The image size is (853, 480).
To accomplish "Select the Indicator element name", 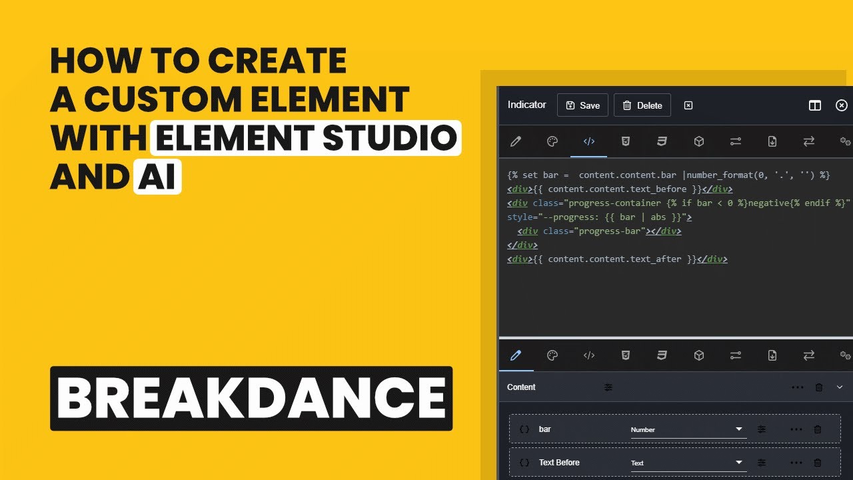I will [527, 105].
